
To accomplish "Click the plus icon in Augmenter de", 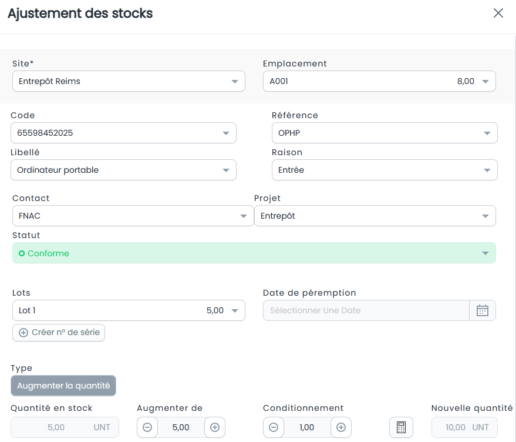I will (x=215, y=427).
